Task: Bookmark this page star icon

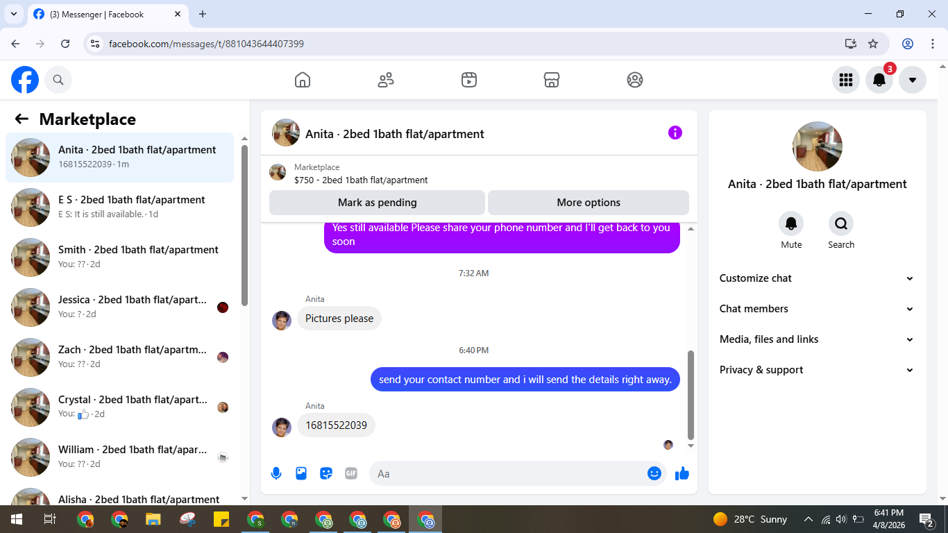Action: tap(873, 44)
